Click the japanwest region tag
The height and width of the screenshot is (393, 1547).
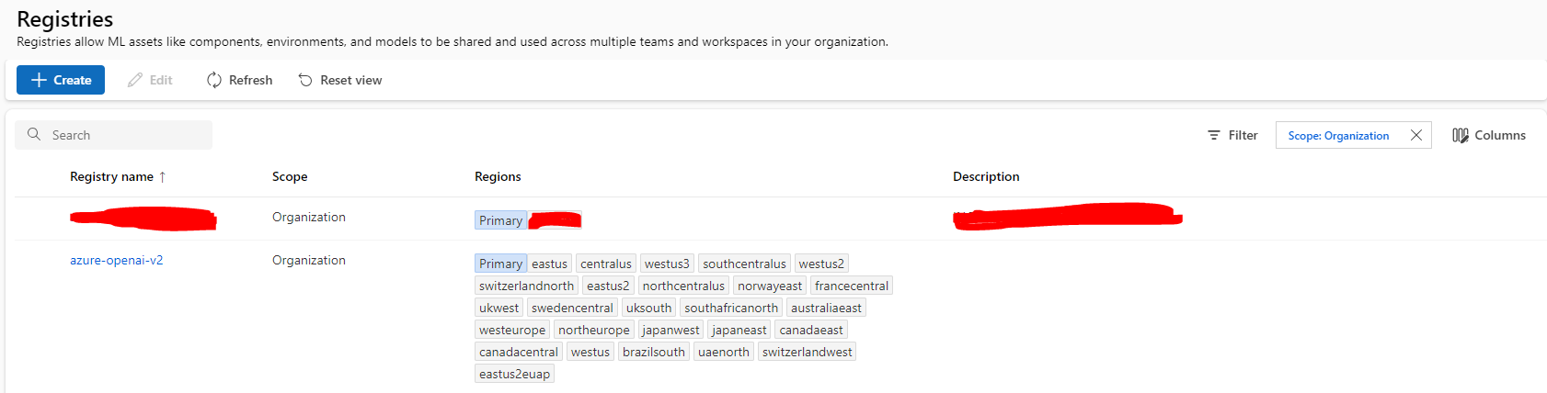[670, 330]
